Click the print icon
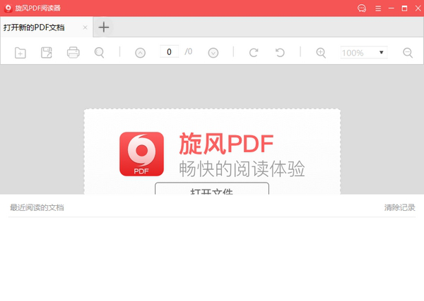The height and width of the screenshot is (301, 424). (x=73, y=53)
